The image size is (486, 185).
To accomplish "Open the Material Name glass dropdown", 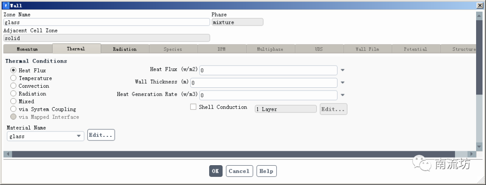I will 79,136.
